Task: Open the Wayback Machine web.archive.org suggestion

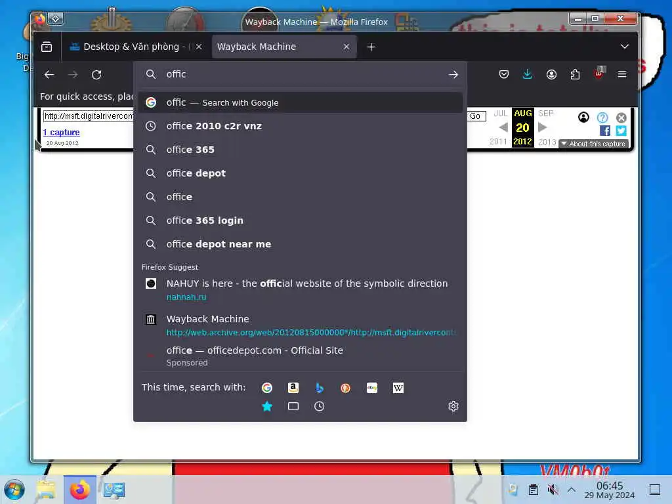Action: [x=300, y=325]
